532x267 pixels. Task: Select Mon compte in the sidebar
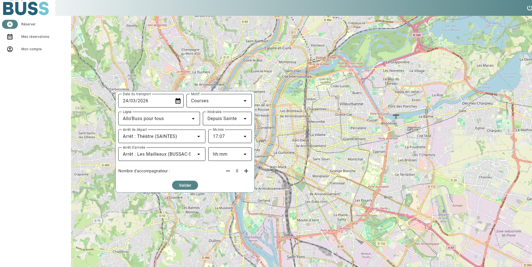[31, 49]
